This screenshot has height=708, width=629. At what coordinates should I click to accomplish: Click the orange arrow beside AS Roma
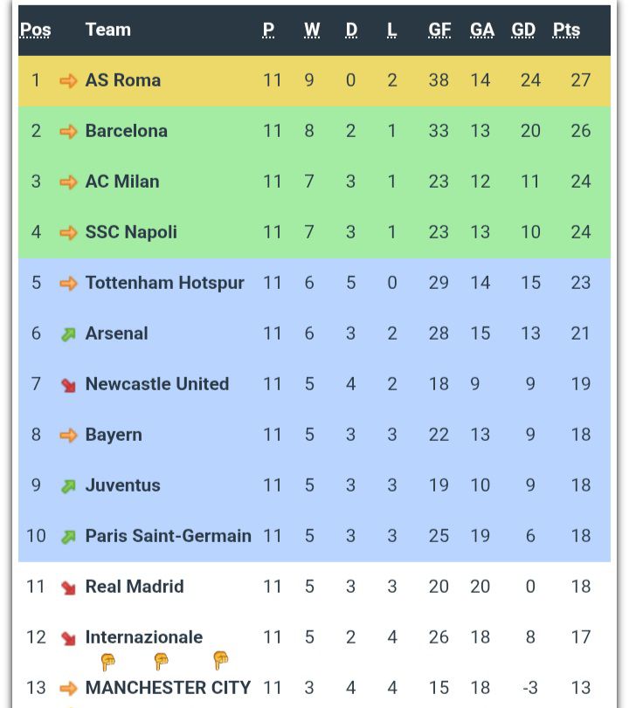pos(68,81)
